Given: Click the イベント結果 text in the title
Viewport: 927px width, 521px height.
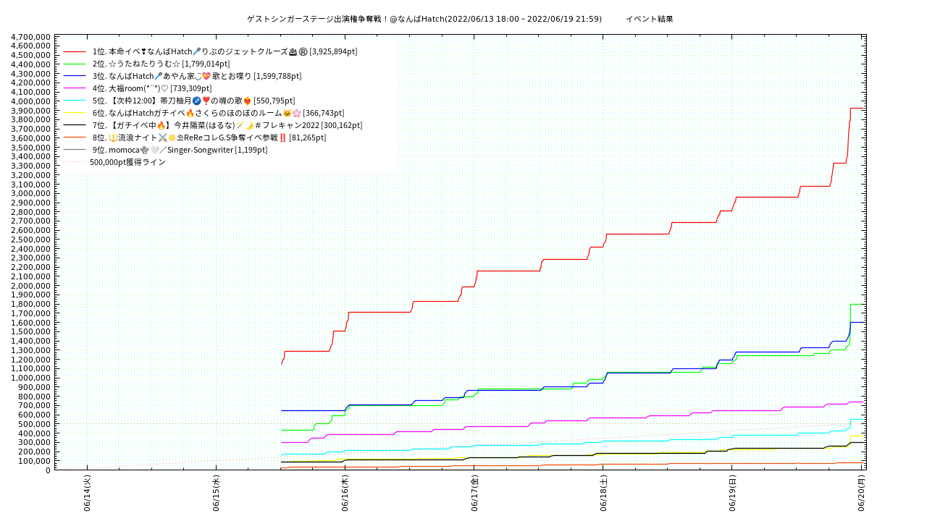Looking at the screenshot, I should click(x=649, y=19).
